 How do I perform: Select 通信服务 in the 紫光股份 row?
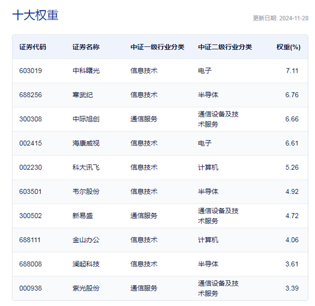click(144, 288)
